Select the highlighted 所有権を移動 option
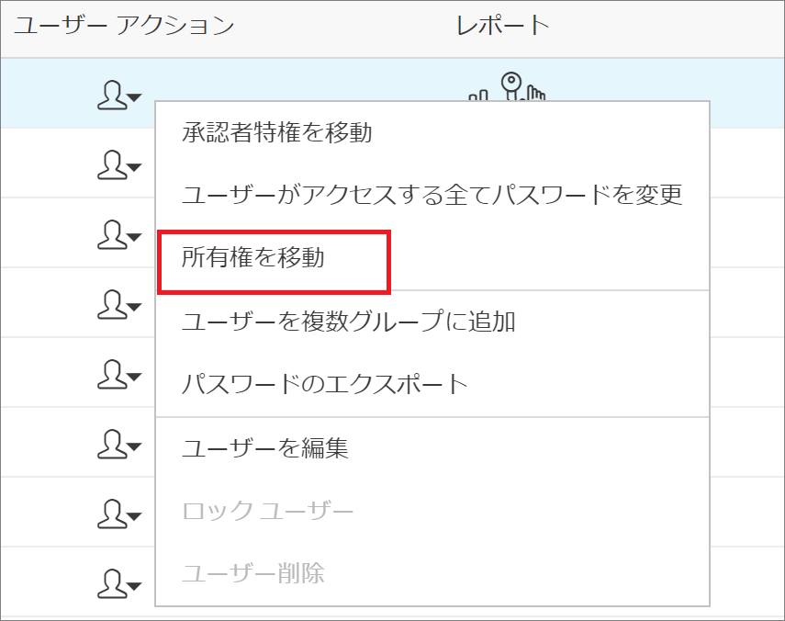This screenshot has height=621, width=785. (x=253, y=258)
